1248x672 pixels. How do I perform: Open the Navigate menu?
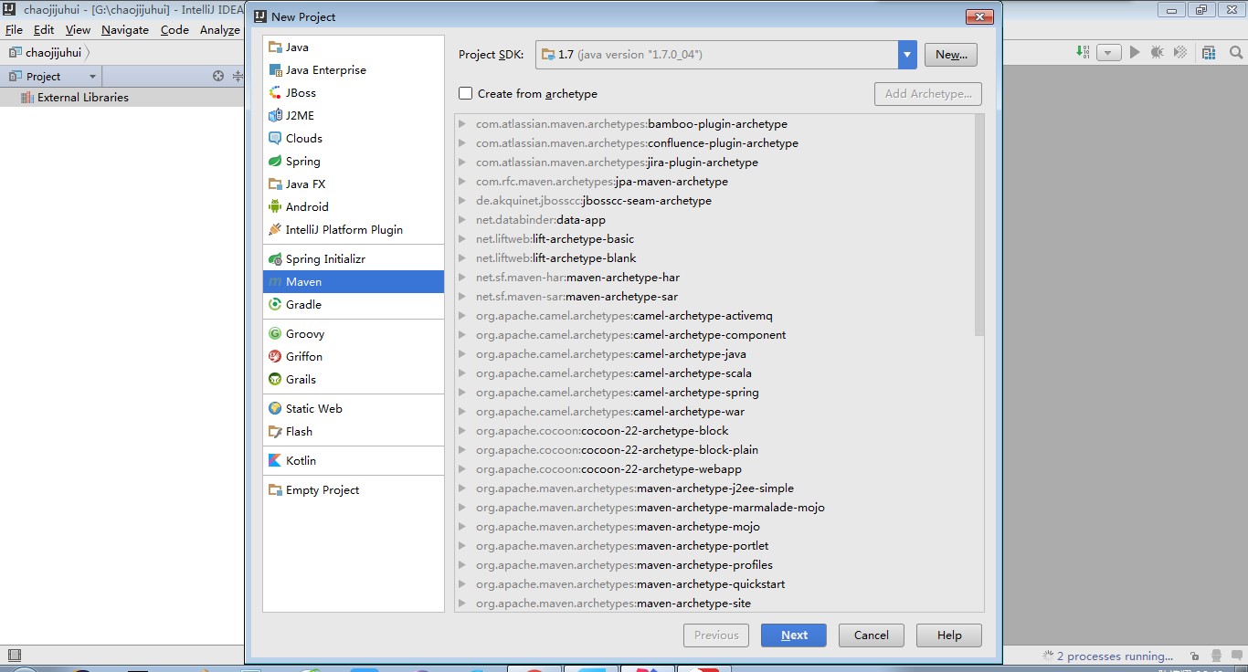(125, 29)
